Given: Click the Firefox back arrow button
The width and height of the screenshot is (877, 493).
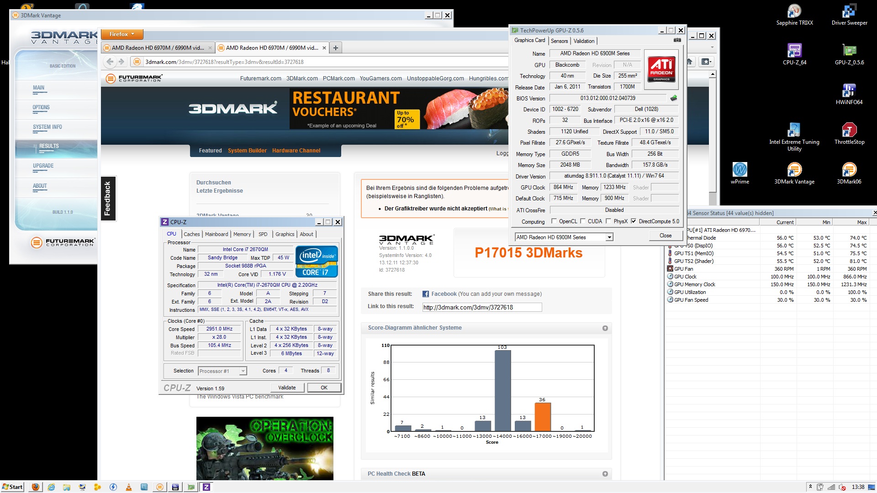Looking at the screenshot, I should (x=110, y=62).
